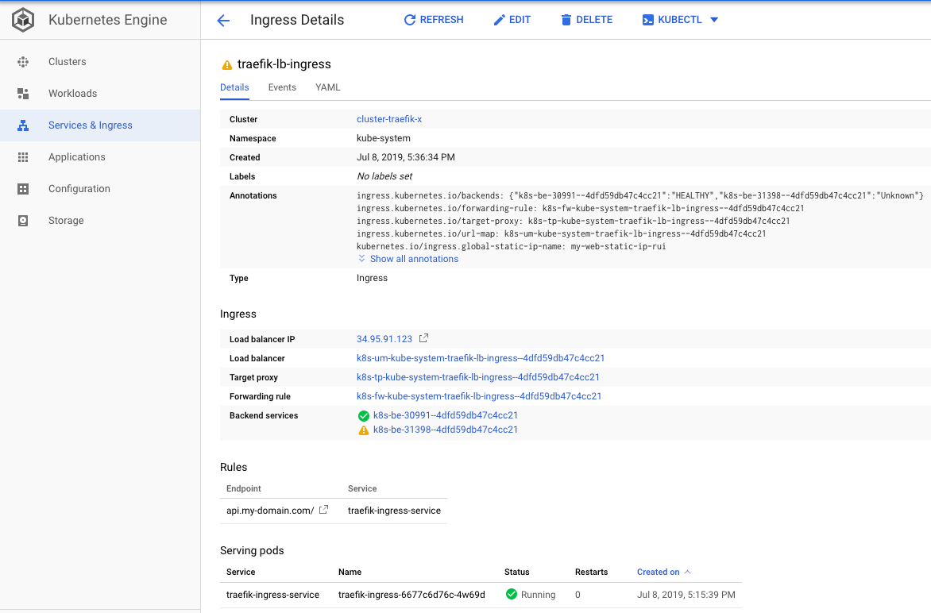Open the cluster-traefik-x link
The width and height of the screenshot is (931, 613).
point(389,118)
